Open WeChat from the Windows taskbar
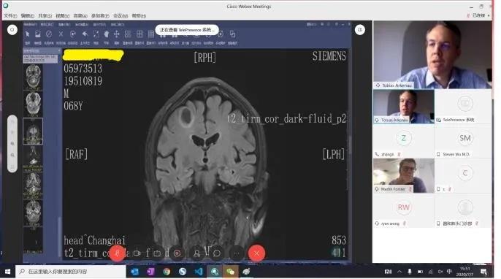 pyautogui.click(x=230, y=272)
